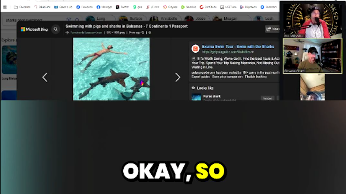
Task: Go to previous image with left arrow
Action: pos(45,78)
